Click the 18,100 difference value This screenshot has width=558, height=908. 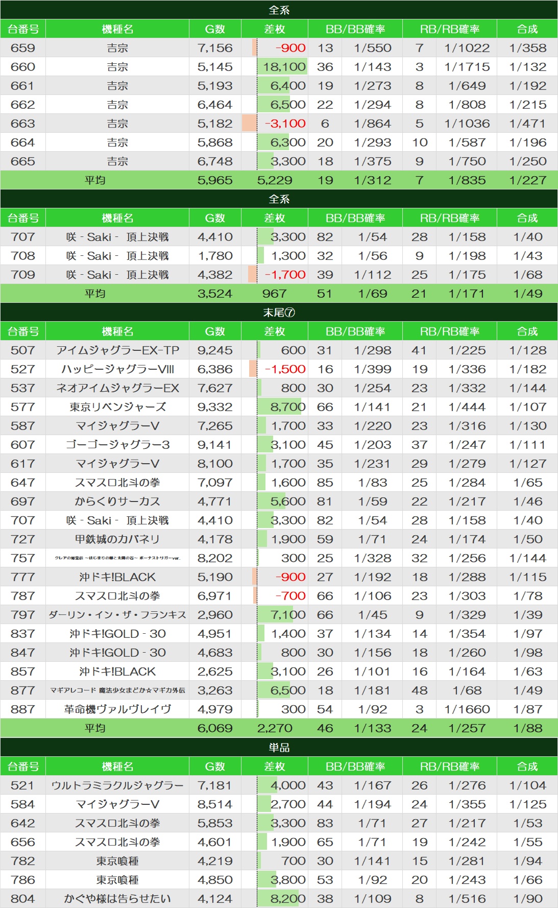pyautogui.click(x=284, y=67)
